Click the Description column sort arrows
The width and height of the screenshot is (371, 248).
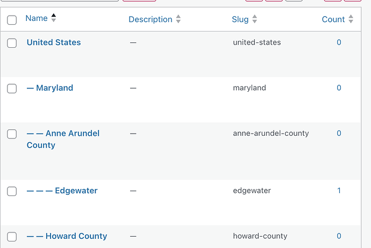[x=179, y=19]
